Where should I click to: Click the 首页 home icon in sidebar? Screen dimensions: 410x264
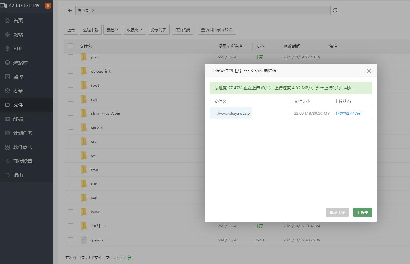8,20
